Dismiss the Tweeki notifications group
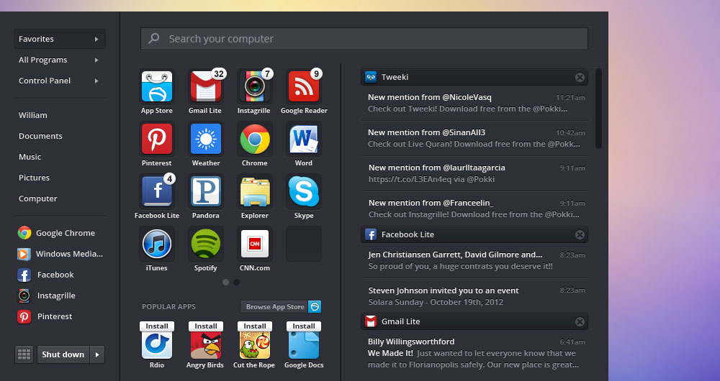 pos(580,77)
